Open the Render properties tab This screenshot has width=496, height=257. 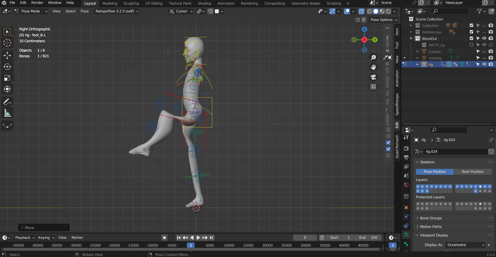click(406, 148)
